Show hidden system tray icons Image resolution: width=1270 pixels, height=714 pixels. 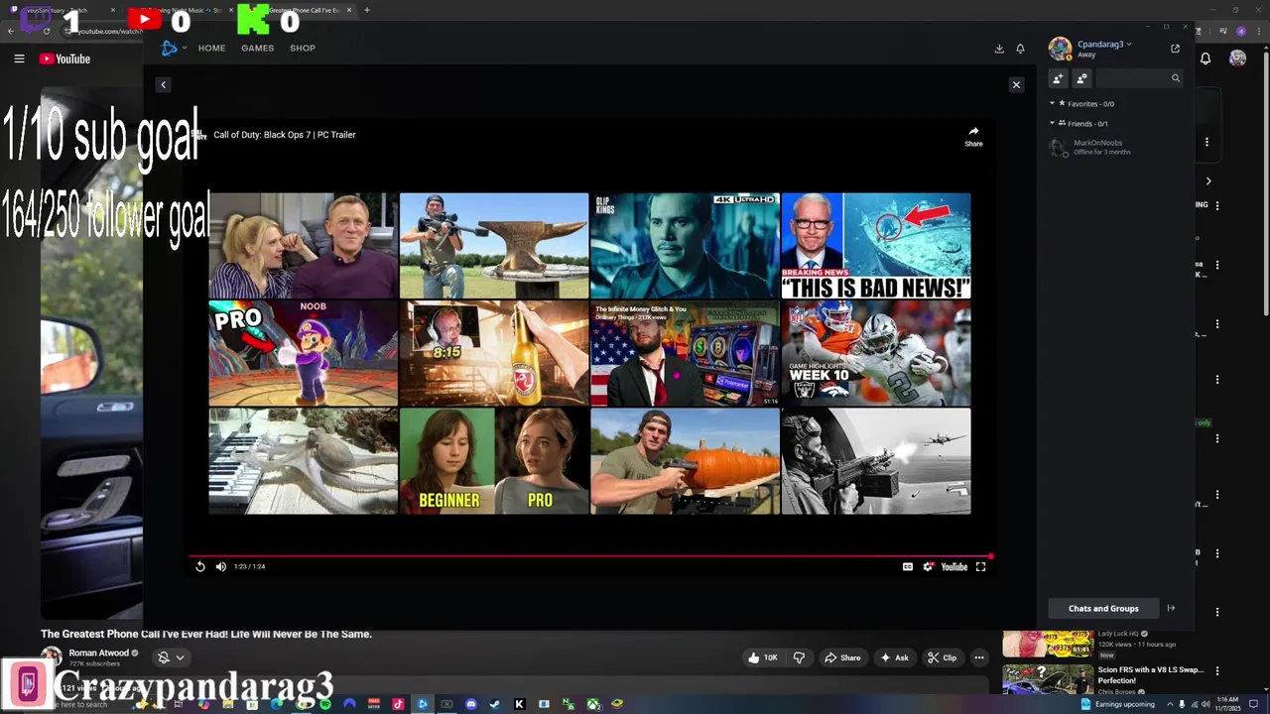1170,704
